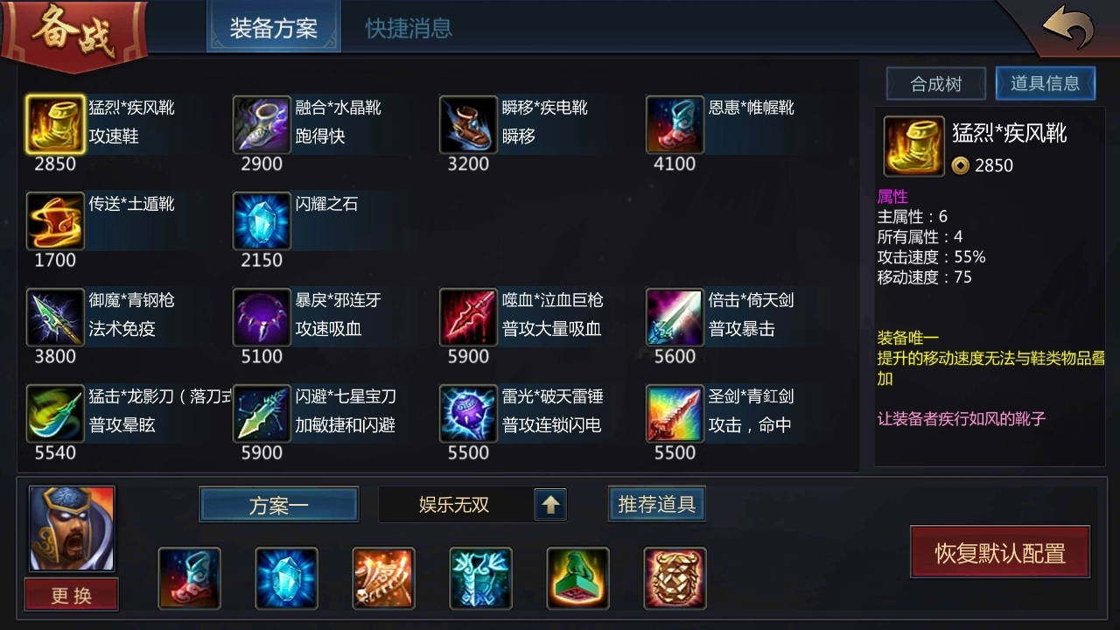Viewport: 1120px width, 630px height.
Task: Select the 融合*水晶靴 boots icon
Action: [262, 125]
